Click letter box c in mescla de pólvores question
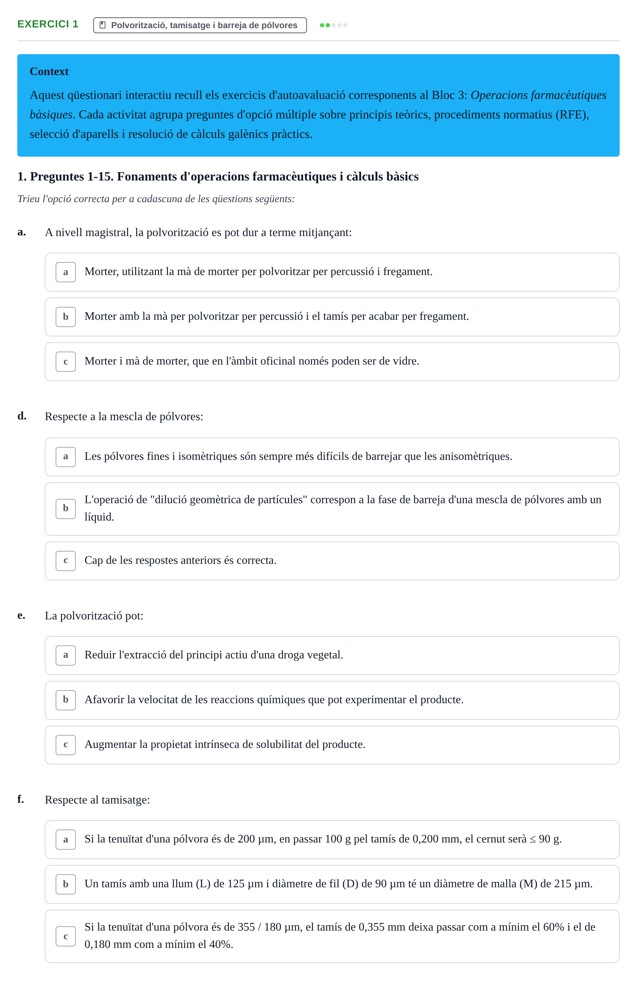Image resolution: width=637 pixels, height=997 pixels. click(x=66, y=561)
